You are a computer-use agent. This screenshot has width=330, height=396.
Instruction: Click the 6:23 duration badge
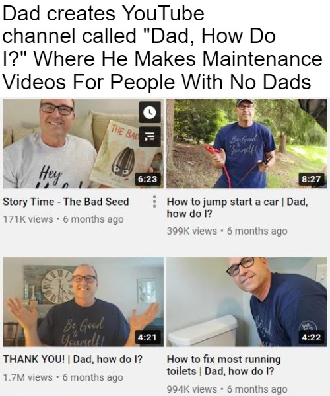click(x=147, y=179)
